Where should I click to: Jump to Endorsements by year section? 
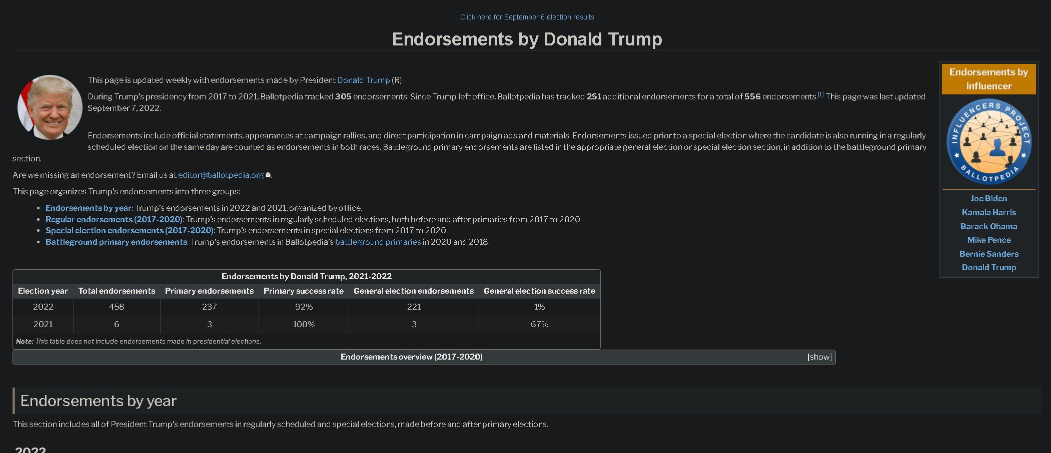88,208
